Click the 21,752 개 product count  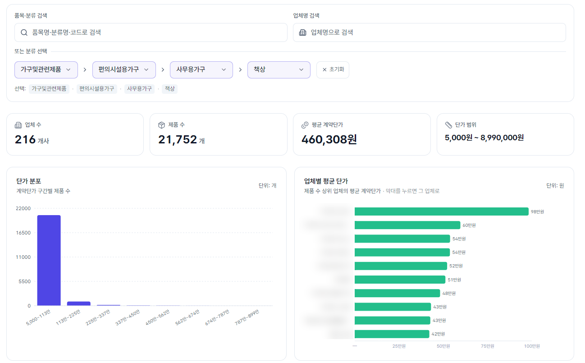tap(181, 140)
